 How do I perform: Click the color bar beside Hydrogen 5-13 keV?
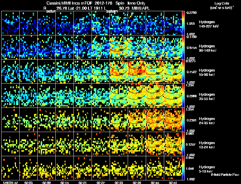(x=183, y=168)
